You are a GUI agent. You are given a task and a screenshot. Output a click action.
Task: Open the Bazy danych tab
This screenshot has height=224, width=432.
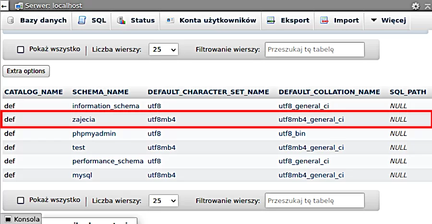(37, 20)
